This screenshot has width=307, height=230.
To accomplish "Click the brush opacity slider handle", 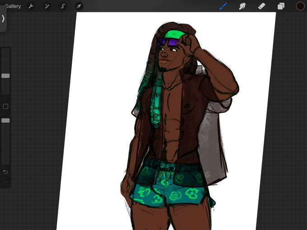I will 5,120.
